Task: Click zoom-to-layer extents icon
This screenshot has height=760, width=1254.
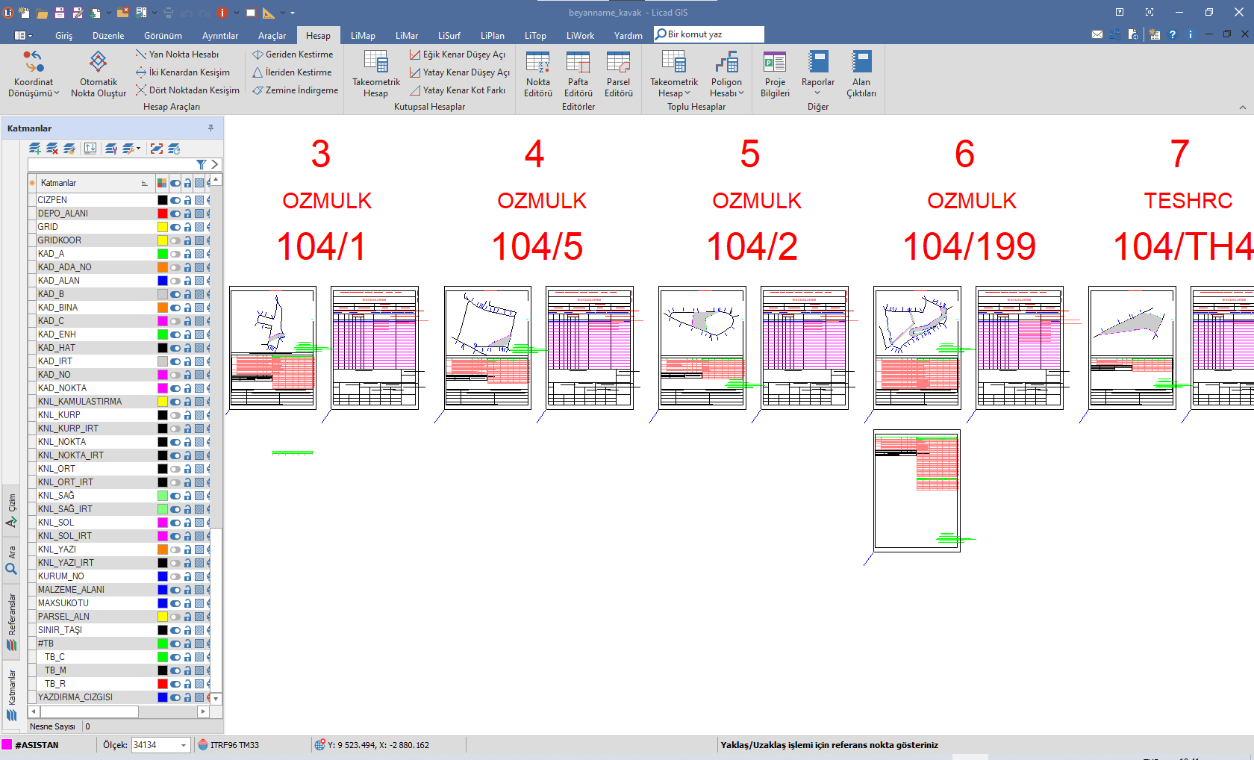Action: click(156, 149)
